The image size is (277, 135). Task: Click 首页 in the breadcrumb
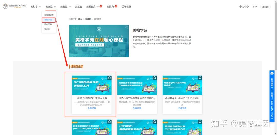point(80,19)
